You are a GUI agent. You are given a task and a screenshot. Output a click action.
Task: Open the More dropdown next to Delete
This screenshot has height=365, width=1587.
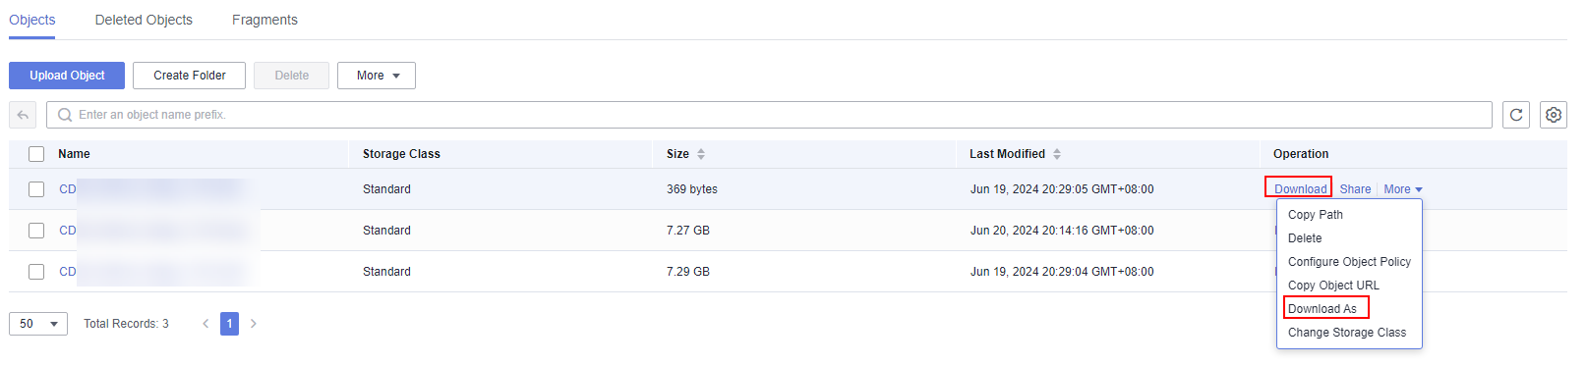point(377,76)
